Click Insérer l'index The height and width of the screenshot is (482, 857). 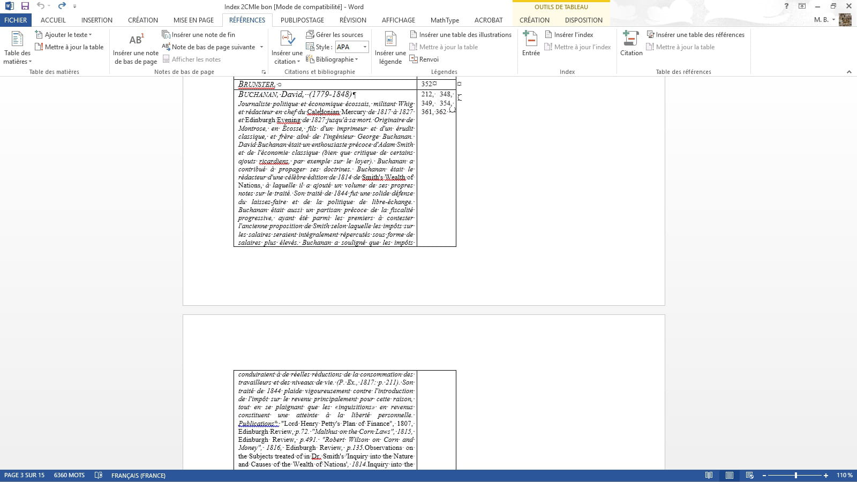pos(569,35)
